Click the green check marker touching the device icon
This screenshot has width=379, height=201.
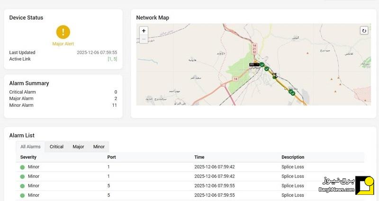(262, 65)
